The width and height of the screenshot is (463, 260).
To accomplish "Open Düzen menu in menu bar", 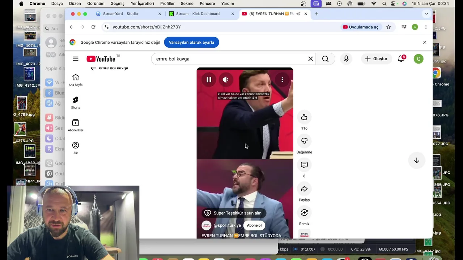I will click(x=75, y=4).
